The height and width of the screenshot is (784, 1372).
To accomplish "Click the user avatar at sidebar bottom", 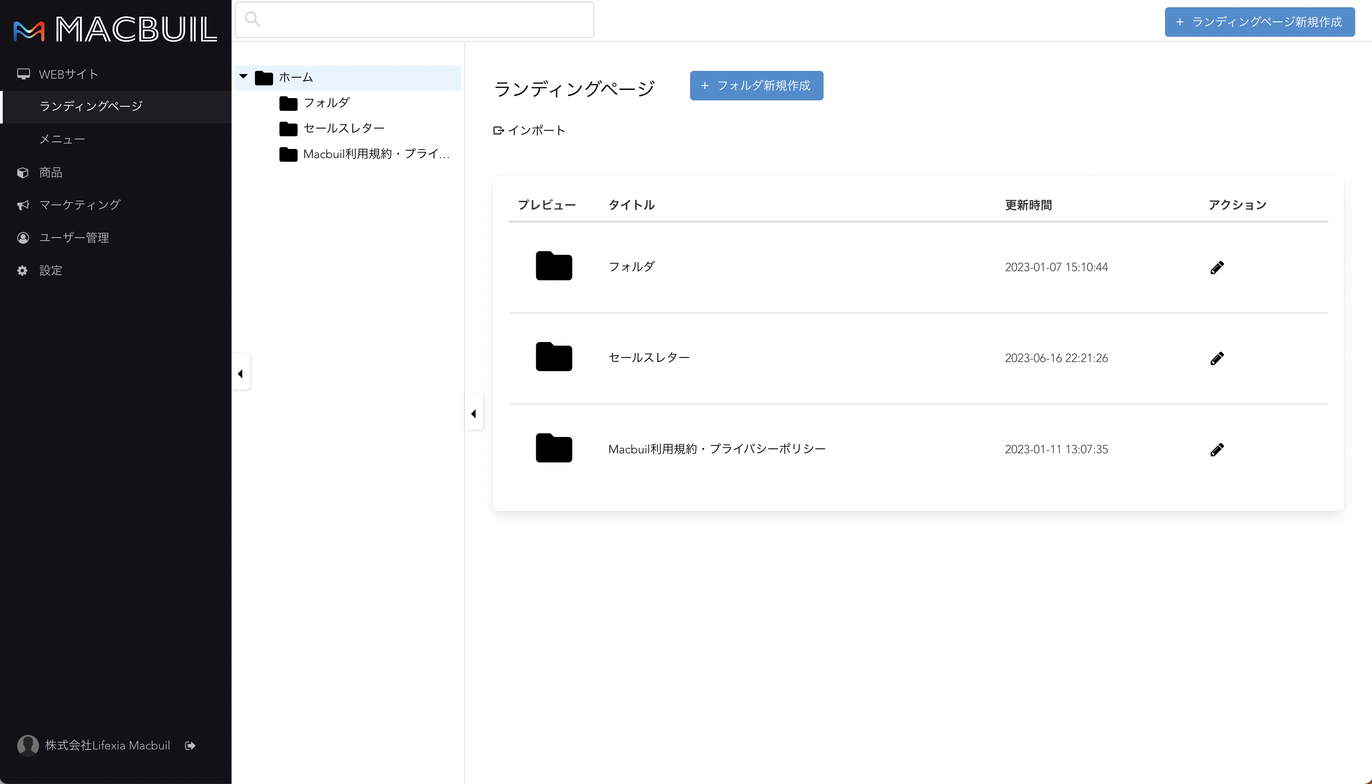I will [x=27, y=745].
